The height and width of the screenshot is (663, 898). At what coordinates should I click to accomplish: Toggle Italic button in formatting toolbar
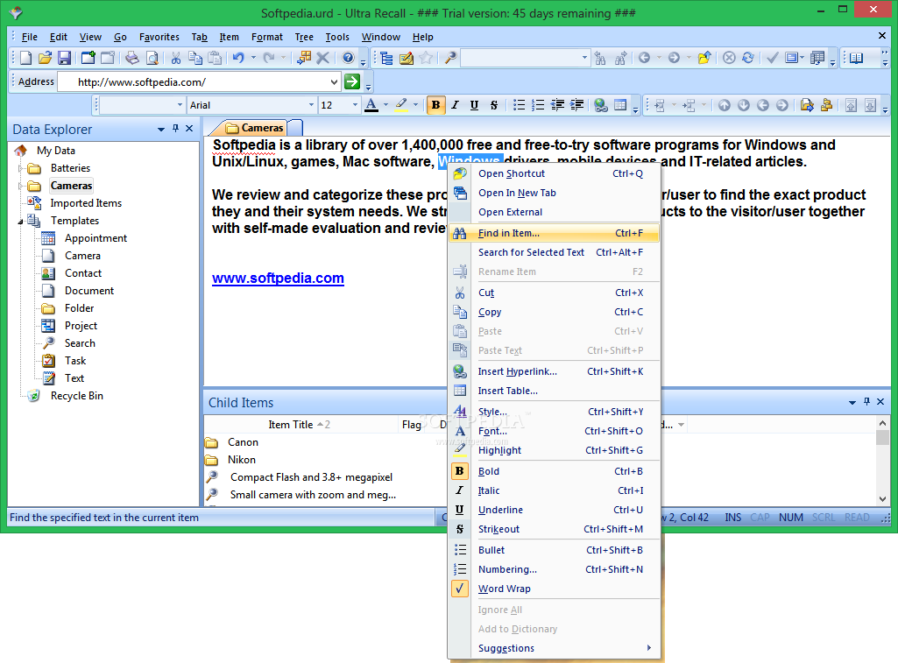pos(456,105)
